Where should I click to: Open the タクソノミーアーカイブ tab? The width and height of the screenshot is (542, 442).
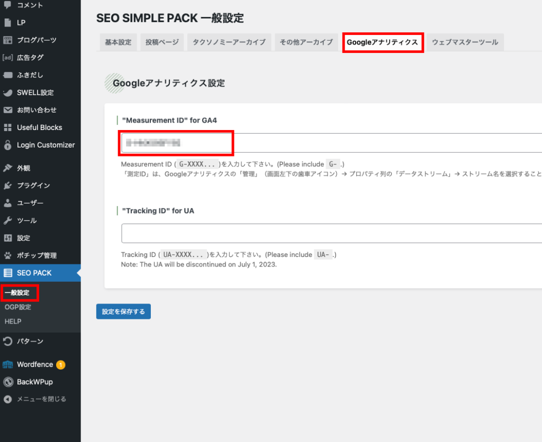[229, 42]
